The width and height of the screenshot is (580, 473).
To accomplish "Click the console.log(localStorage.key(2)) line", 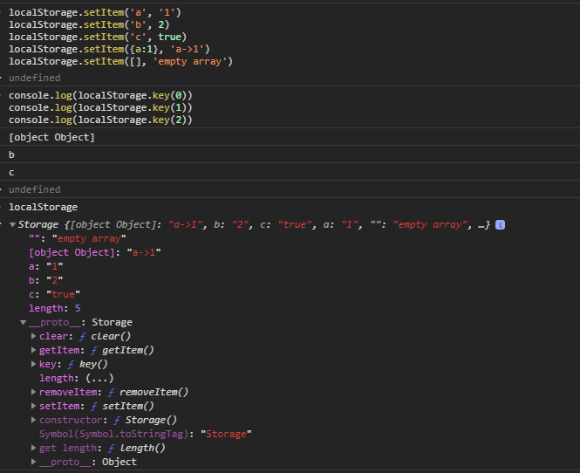I will [100, 120].
